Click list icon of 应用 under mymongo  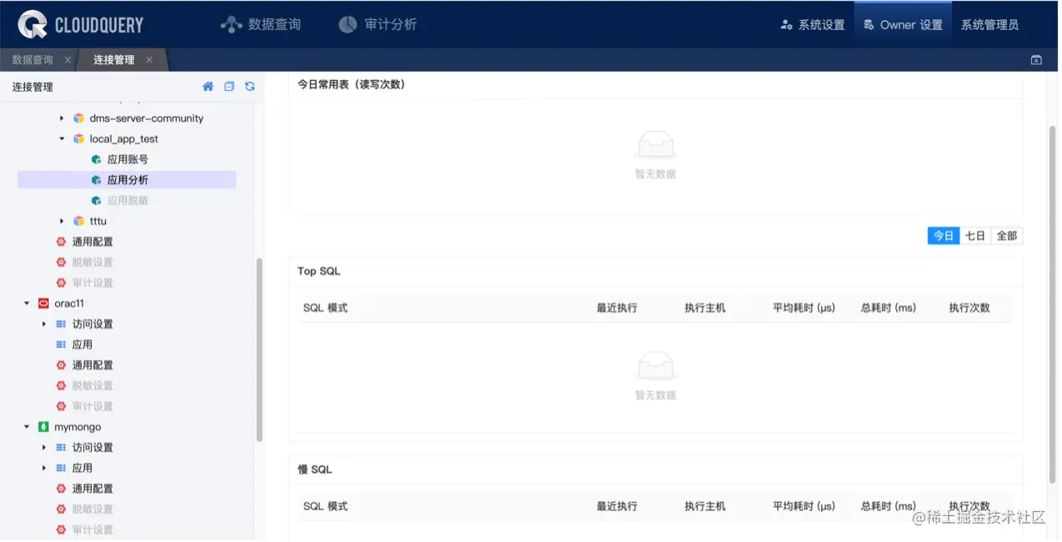(x=61, y=468)
